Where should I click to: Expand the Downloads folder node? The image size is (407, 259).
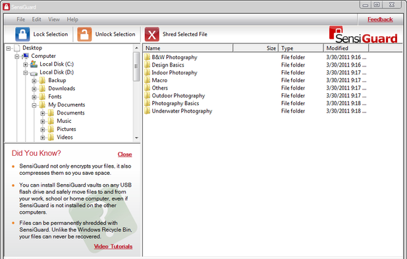pos(34,89)
